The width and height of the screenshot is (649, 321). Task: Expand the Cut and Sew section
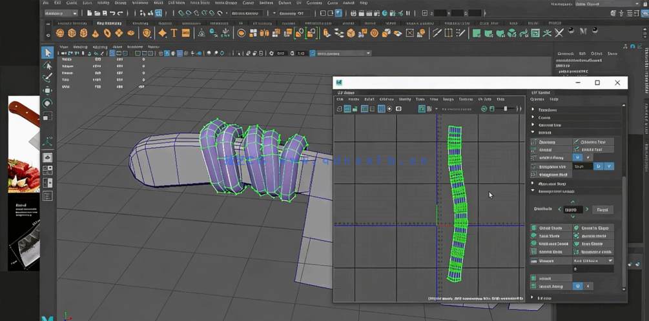point(533,125)
